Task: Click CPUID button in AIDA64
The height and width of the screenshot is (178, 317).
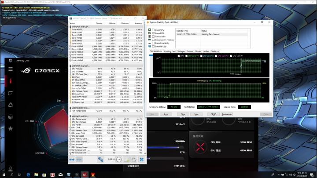Action: click(x=213, y=114)
